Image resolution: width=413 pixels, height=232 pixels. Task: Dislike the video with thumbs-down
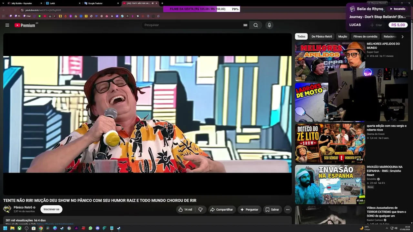coord(200,209)
